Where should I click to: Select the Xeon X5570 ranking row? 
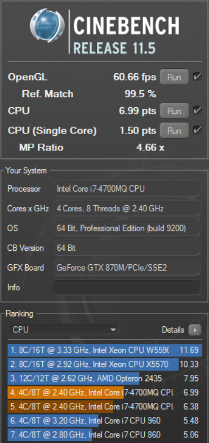[105, 364]
